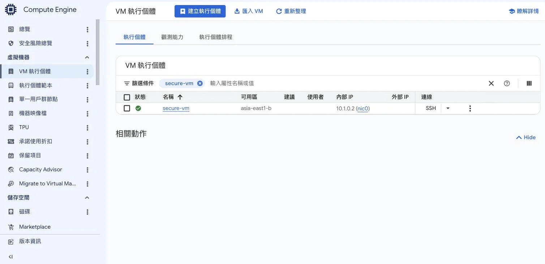Viewport: 545px width, 264px height.
Task: Open Migrate to Virtual Machines item
Action: pyautogui.click(x=47, y=184)
